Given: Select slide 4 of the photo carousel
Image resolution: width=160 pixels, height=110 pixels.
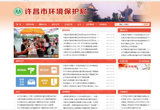Looking at the screenshot, I should tap(56, 56).
